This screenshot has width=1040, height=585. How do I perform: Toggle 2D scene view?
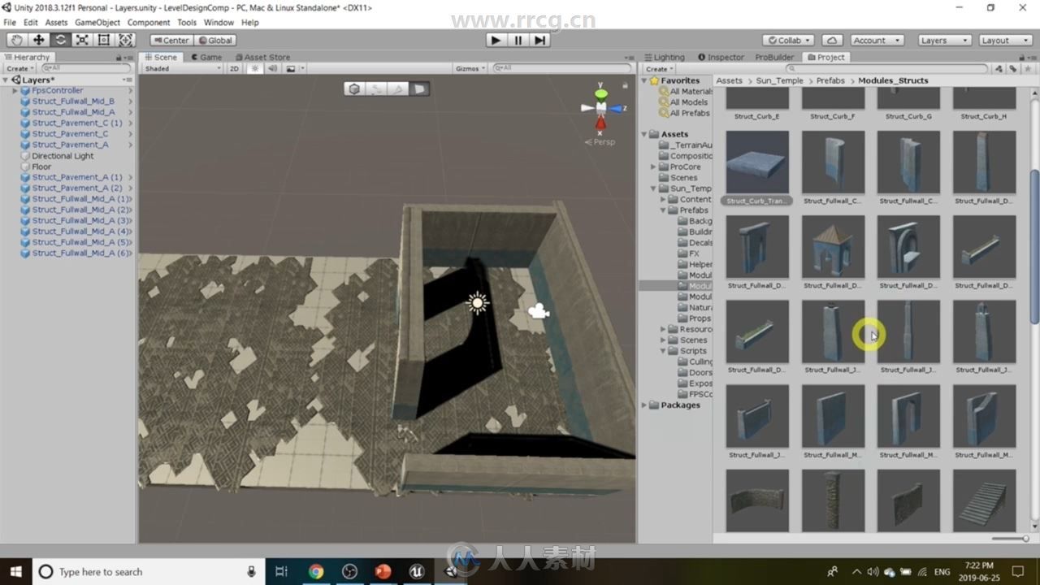coord(234,68)
